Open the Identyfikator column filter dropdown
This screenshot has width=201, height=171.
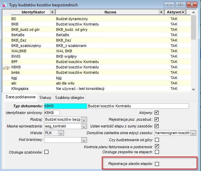pyautogui.click(x=52, y=12)
